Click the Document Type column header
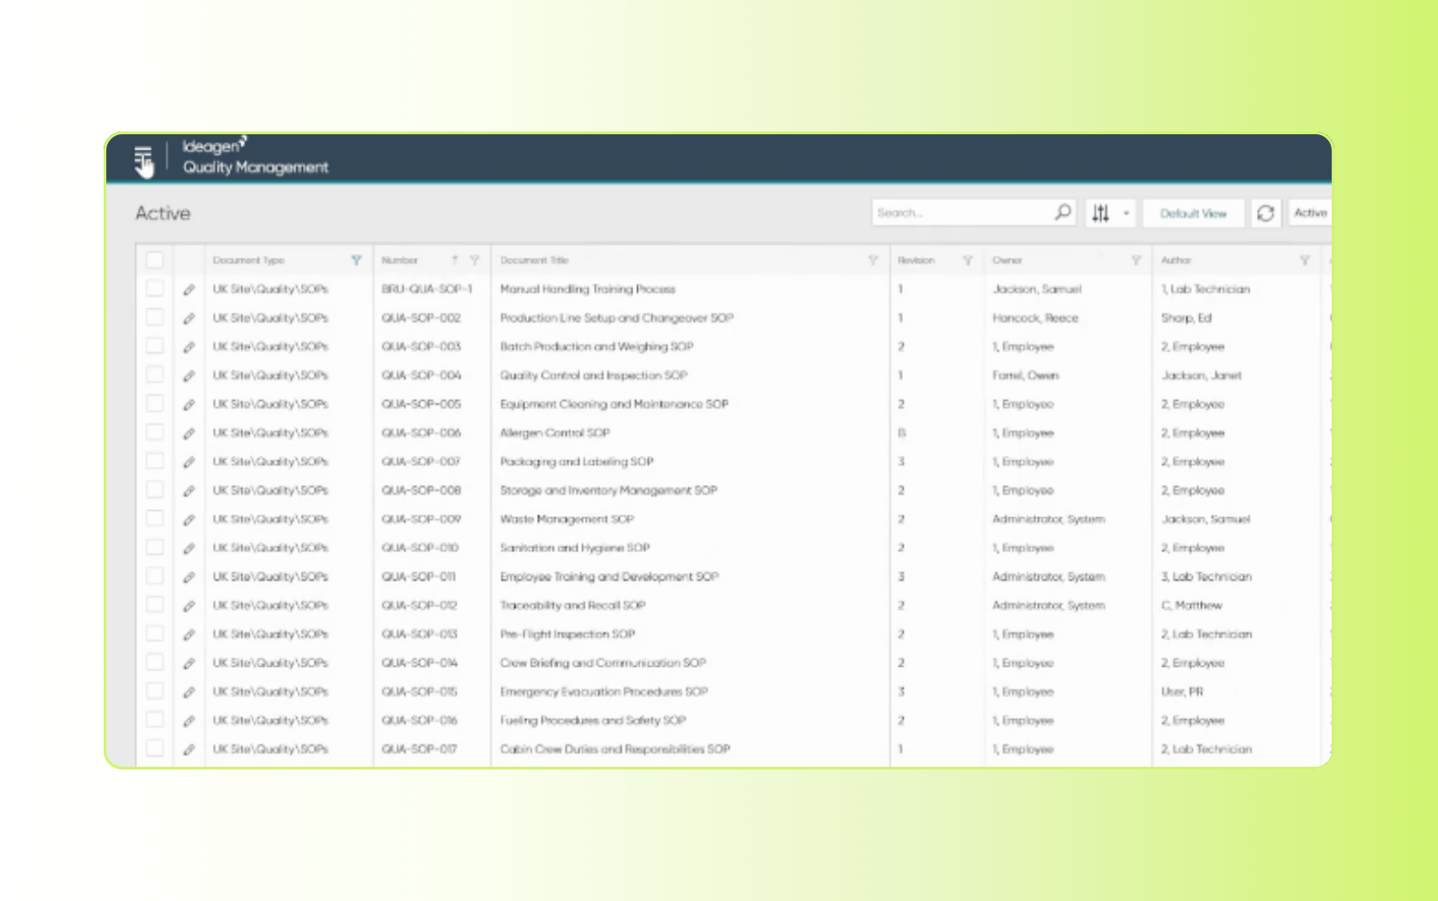The height and width of the screenshot is (901, 1438). [x=249, y=260]
